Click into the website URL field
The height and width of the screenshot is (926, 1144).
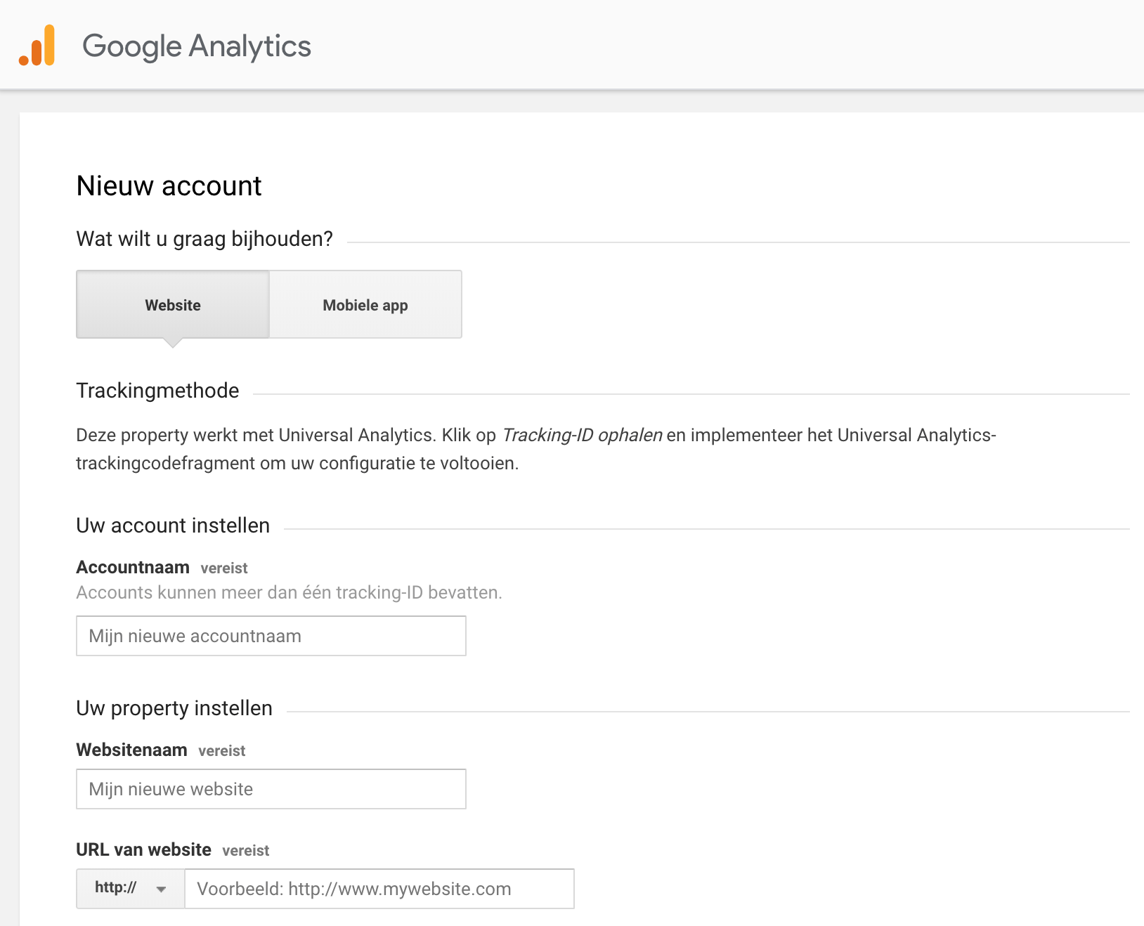point(379,889)
